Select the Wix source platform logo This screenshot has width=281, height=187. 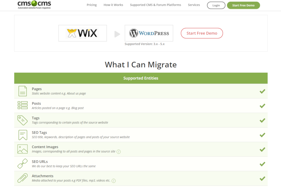click(83, 33)
